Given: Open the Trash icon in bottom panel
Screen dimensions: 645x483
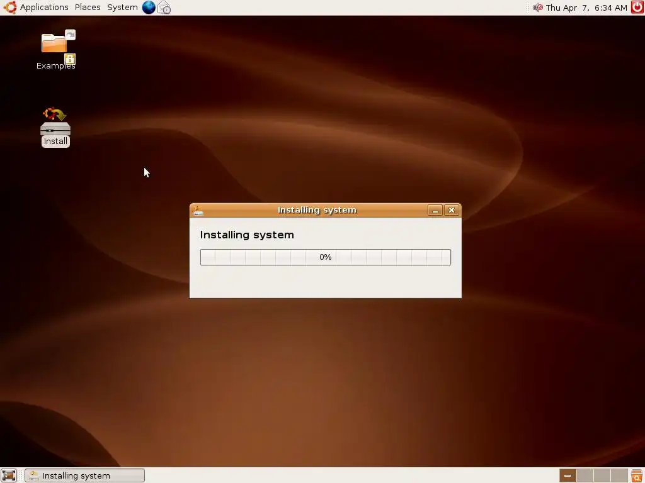Looking at the screenshot, I should [637, 475].
